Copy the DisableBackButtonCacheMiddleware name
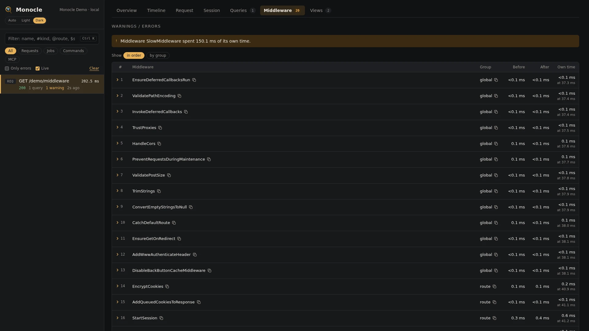This screenshot has height=331, width=589. (210, 271)
